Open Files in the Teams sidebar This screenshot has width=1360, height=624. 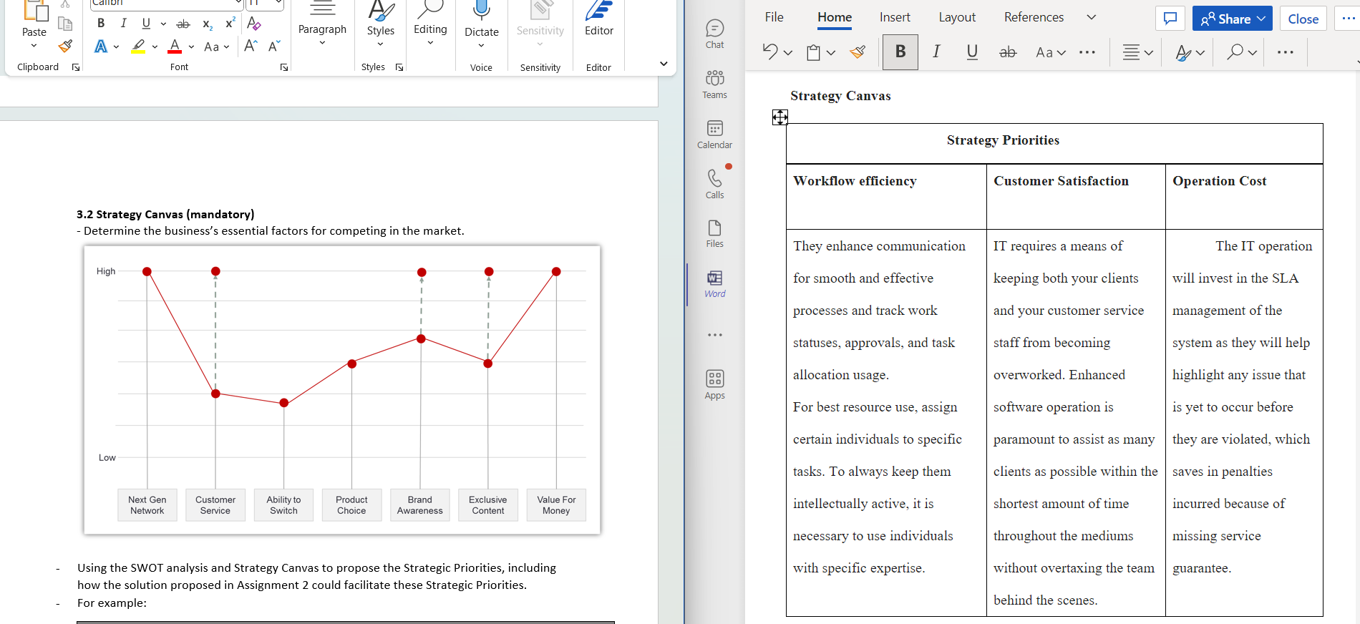point(714,233)
